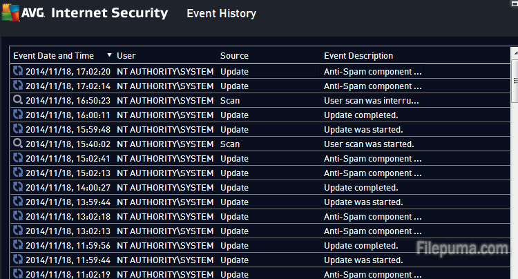
Task: Sort events by User column header
Action: pyautogui.click(x=126, y=55)
